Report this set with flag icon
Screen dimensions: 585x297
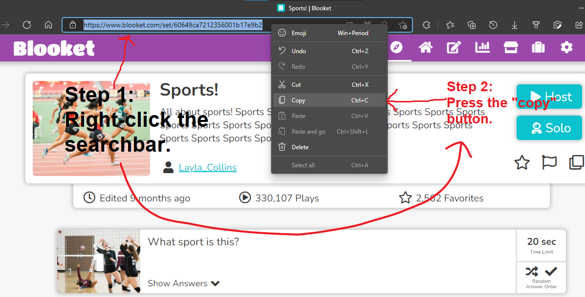[x=549, y=163]
